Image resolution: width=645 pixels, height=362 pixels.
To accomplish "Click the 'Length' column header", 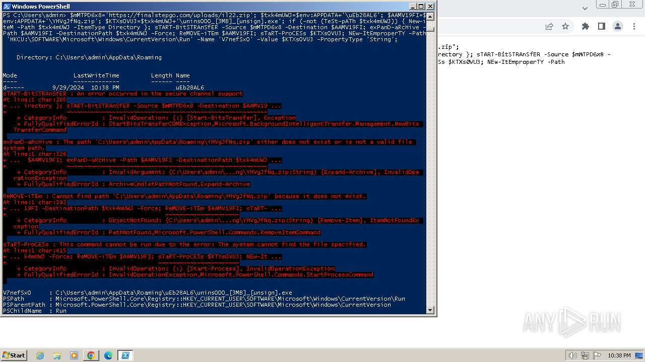I will click(161, 75).
